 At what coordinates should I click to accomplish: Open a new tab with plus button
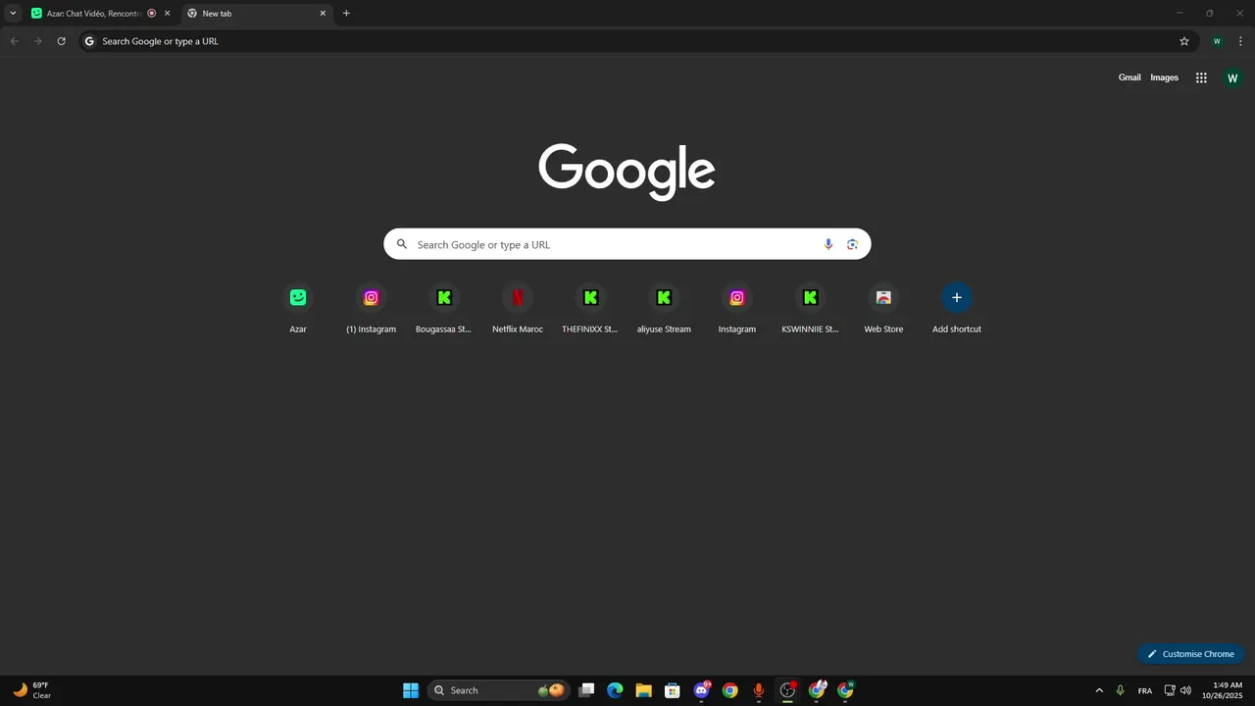pos(346,14)
